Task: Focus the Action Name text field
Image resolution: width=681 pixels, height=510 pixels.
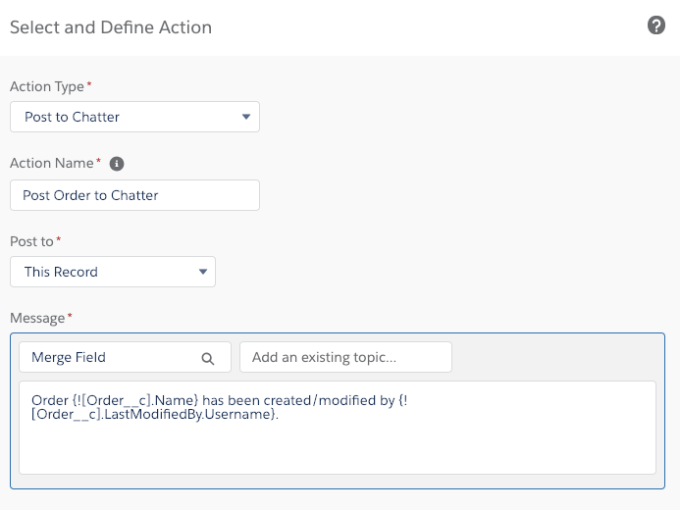Action: click(134, 195)
